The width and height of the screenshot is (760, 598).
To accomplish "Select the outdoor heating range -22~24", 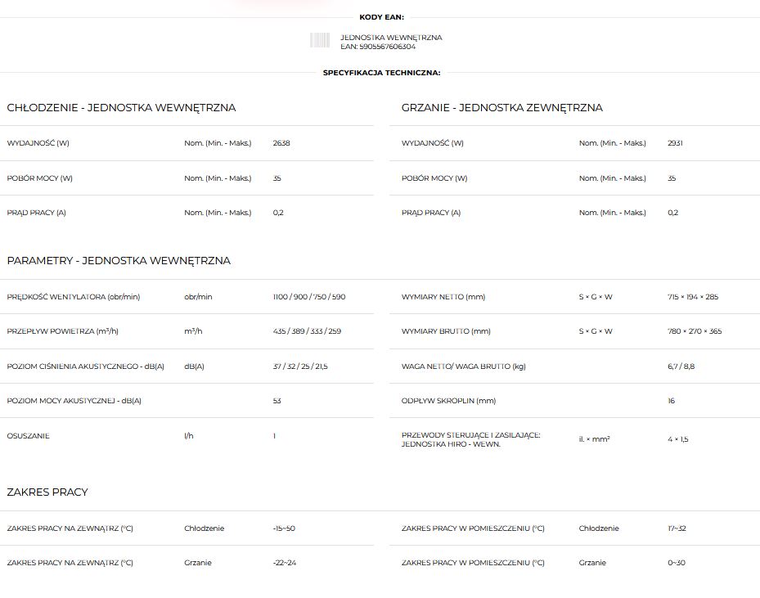I will (x=284, y=563).
